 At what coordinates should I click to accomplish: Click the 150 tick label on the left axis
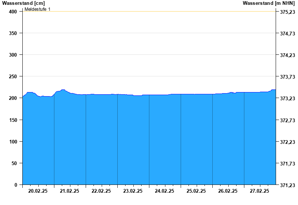(x=13, y=120)
